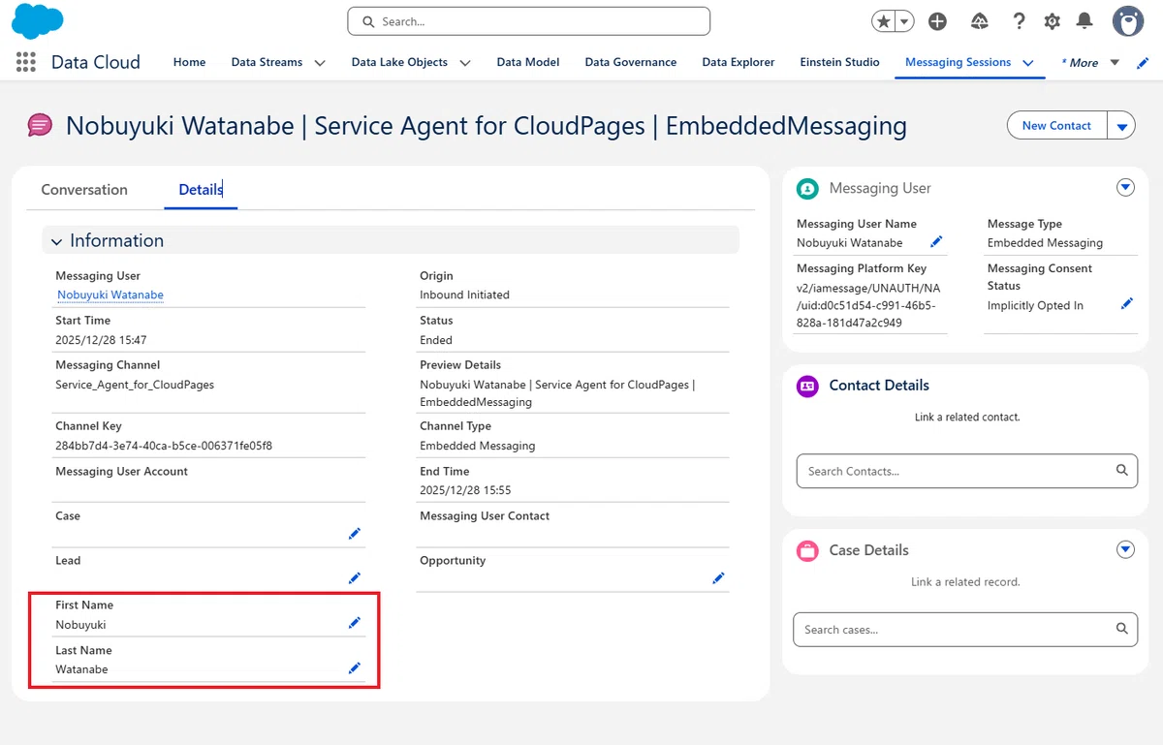The height and width of the screenshot is (745, 1163).
Task: Click into the Search cases field
Action: (x=965, y=630)
